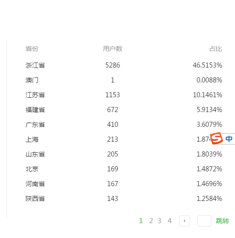Viewport: 235px width, 238px height.
Task: Select current page number 1
Action: pos(141,221)
